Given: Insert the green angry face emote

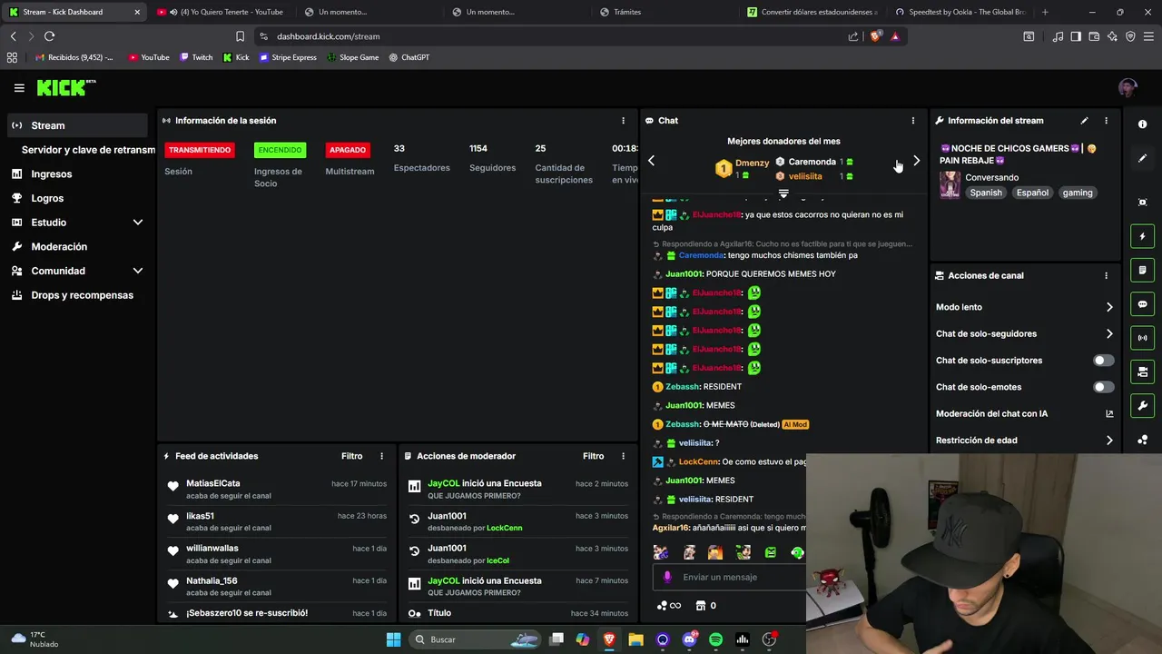Looking at the screenshot, I should pos(771,552).
